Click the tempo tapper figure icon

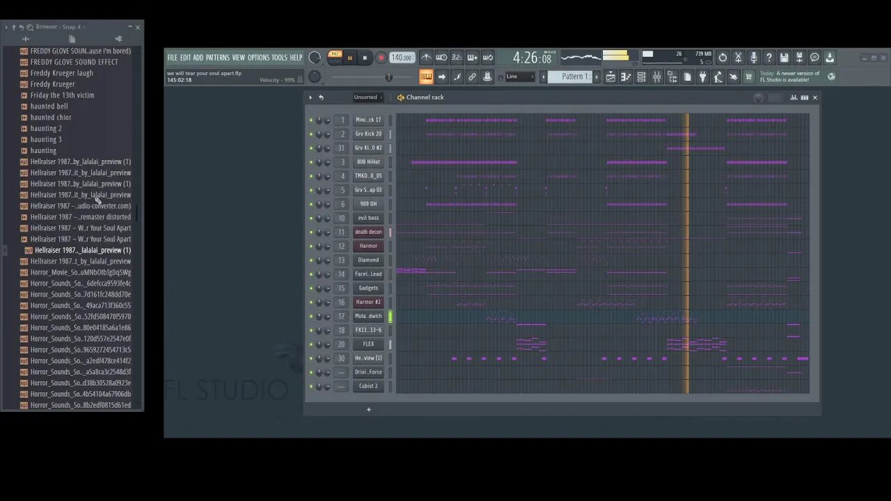[718, 77]
